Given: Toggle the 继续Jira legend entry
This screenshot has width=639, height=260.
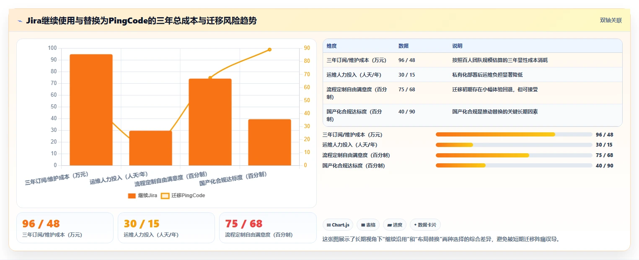Looking at the screenshot, I should click(x=142, y=196).
